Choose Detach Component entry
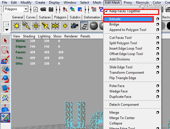Image resolution: width=170 pixels, height=129 pixels. (124, 105)
